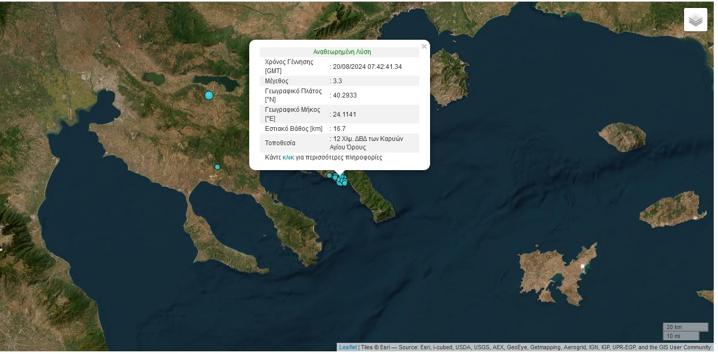This screenshot has width=718, height=354.
Task: Select the large earthquake marker beside the lake
Action: (209, 95)
